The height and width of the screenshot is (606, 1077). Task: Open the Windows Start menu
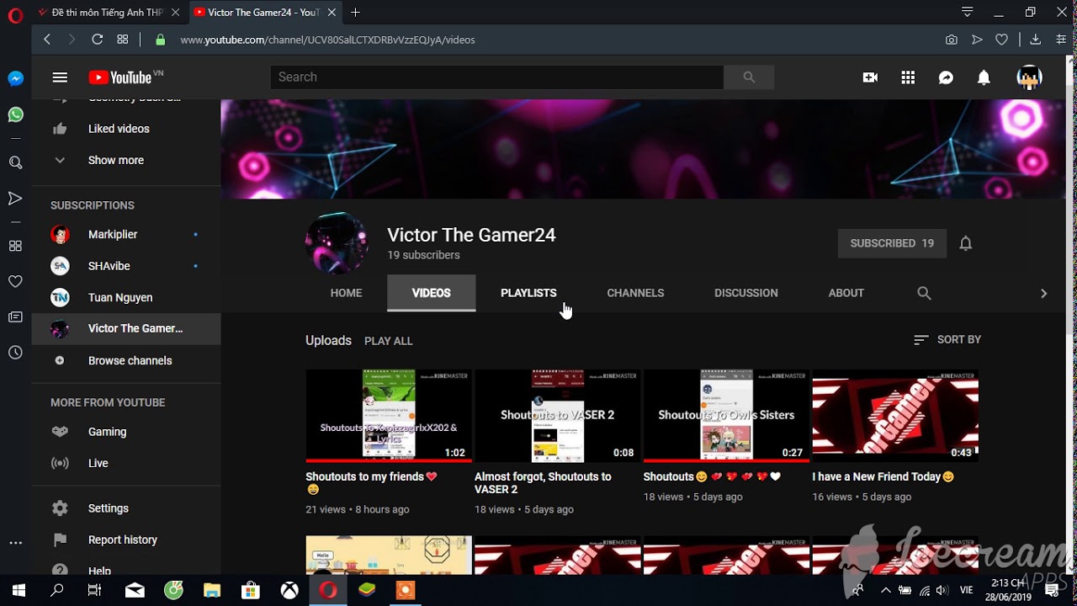19,590
